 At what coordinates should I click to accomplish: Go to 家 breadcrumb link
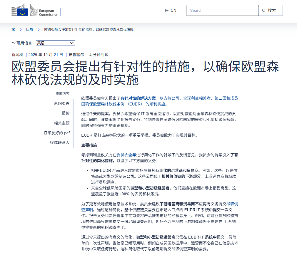coord(13,30)
